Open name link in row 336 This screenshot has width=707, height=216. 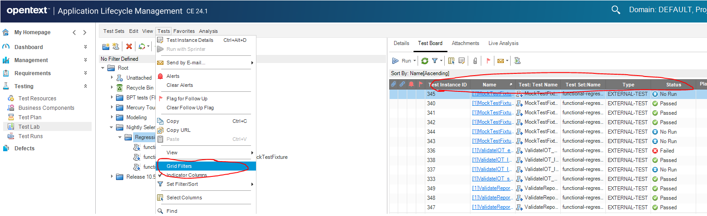coord(493,151)
